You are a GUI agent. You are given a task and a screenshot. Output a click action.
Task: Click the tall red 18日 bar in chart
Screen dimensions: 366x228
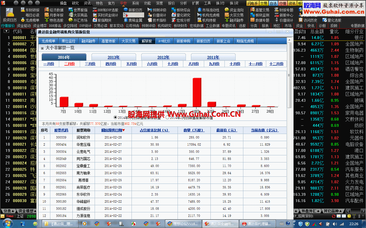point(197,92)
